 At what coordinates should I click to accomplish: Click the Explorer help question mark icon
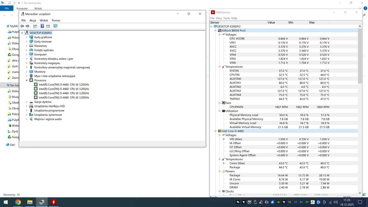tap(365, 8)
